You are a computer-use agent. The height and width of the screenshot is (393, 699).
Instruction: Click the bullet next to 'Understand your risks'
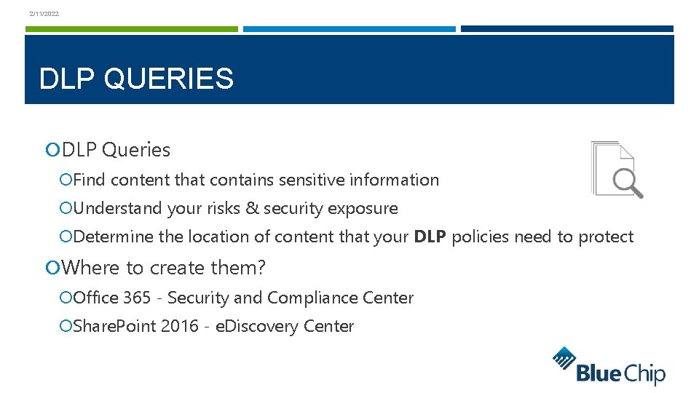66,208
